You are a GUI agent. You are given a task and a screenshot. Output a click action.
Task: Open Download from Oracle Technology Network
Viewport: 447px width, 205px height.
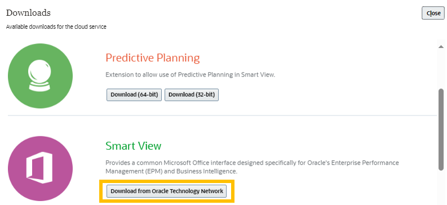click(x=167, y=191)
